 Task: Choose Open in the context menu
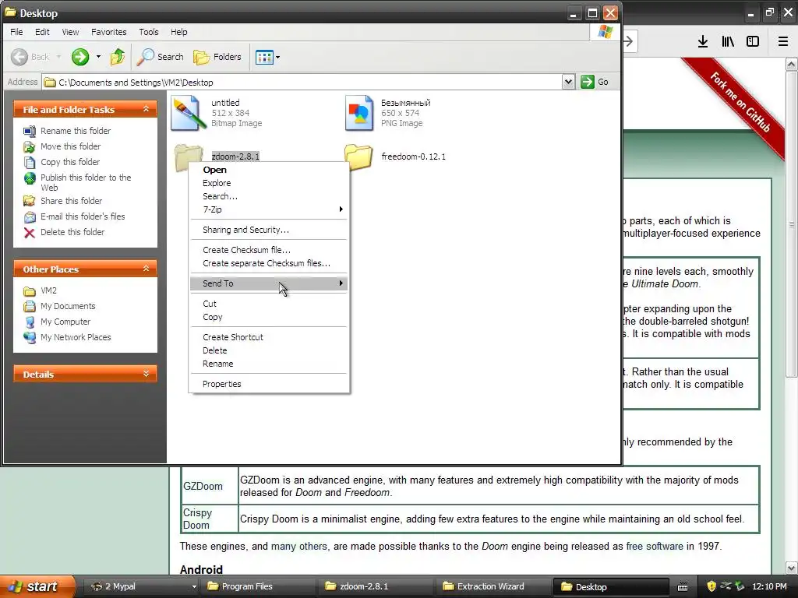coord(269,170)
